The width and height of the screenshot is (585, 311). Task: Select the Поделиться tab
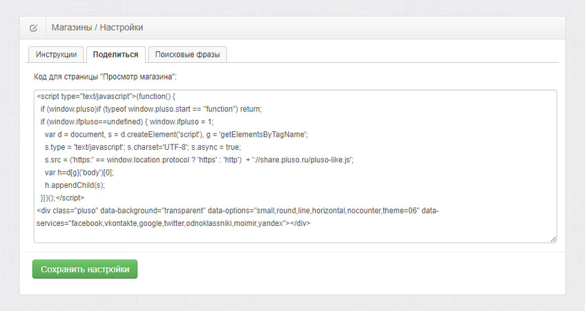[115, 55]
